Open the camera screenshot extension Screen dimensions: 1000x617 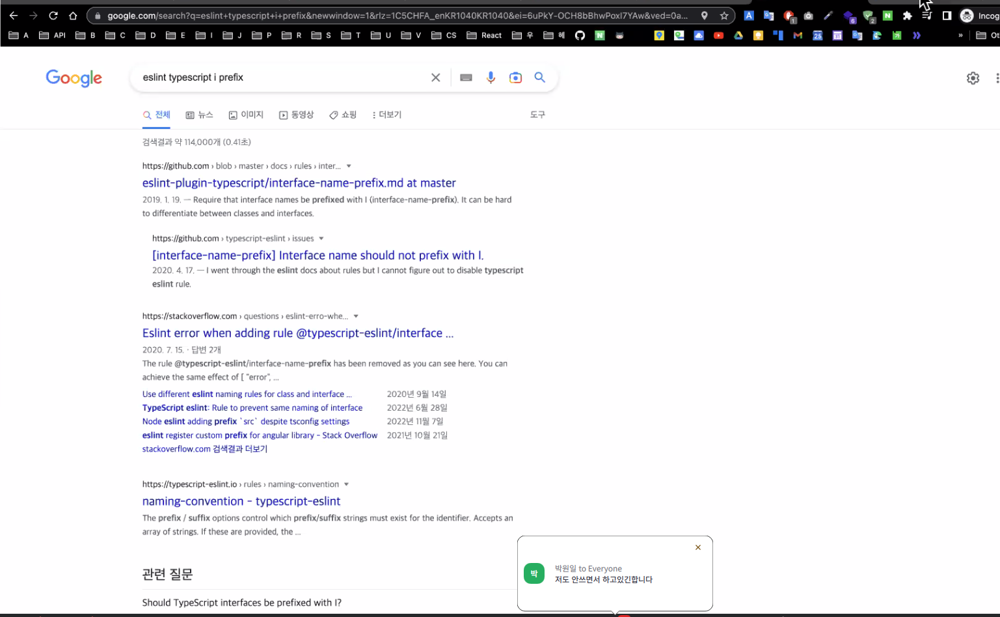(808, 16)
